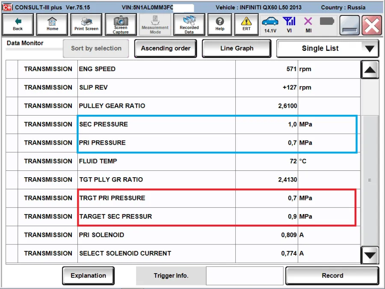Click the Data Monitor heading
385x289 pixels.
(25, 43)
